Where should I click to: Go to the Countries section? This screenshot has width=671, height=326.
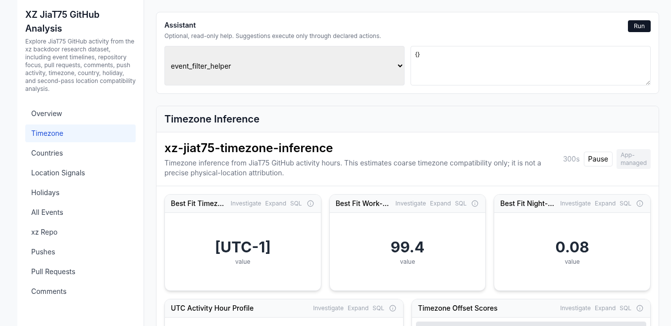80,153
